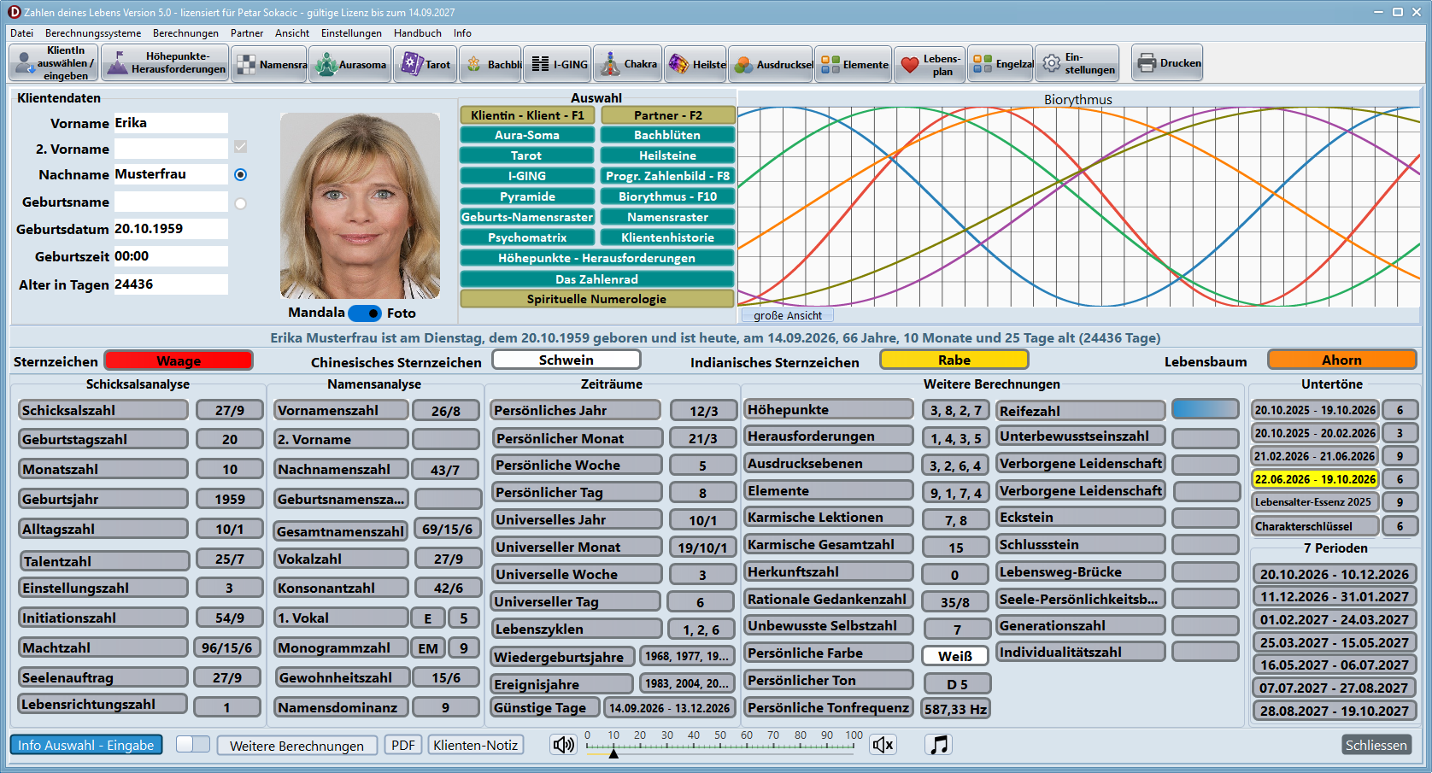Click the volume slider track
1432x773 pixels.
pos(719,746)
